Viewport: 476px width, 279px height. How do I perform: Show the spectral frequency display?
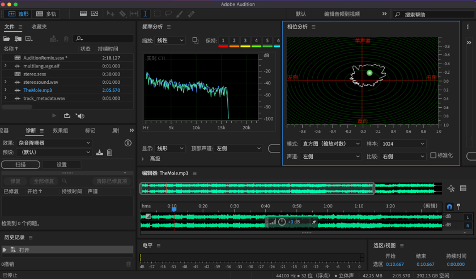click(83, 14)
